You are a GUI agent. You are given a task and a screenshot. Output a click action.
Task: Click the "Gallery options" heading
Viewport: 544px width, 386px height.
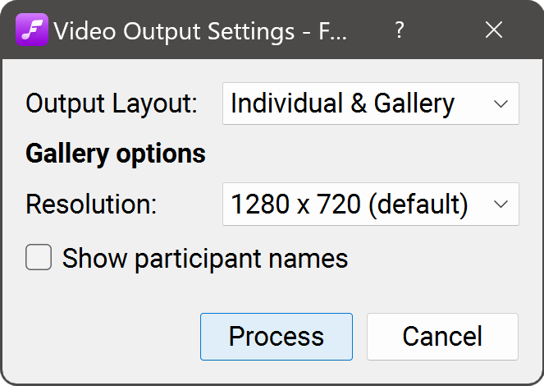(x=116, y=154)
